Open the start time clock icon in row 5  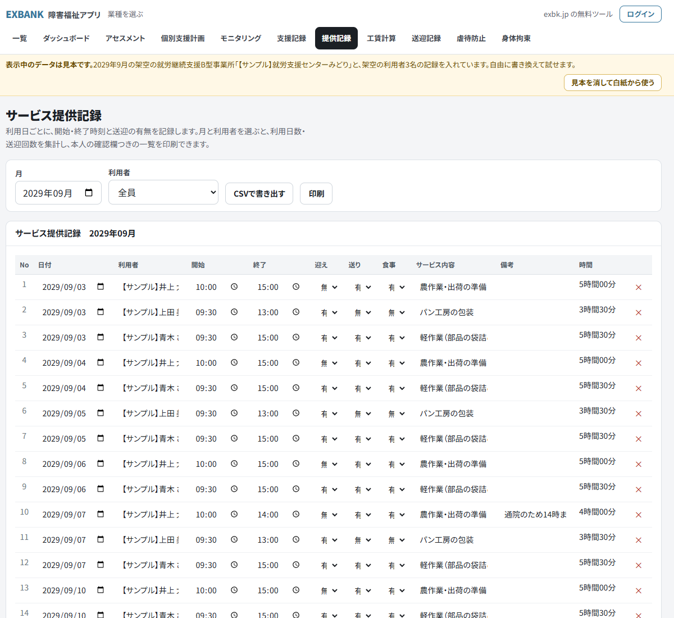(234, 388)
